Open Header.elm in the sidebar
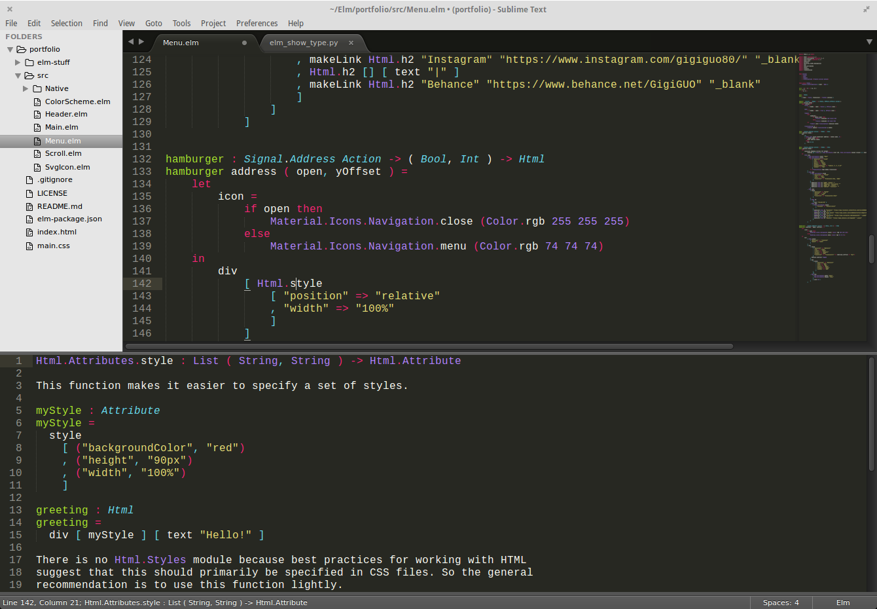 (x=66, y=114)
